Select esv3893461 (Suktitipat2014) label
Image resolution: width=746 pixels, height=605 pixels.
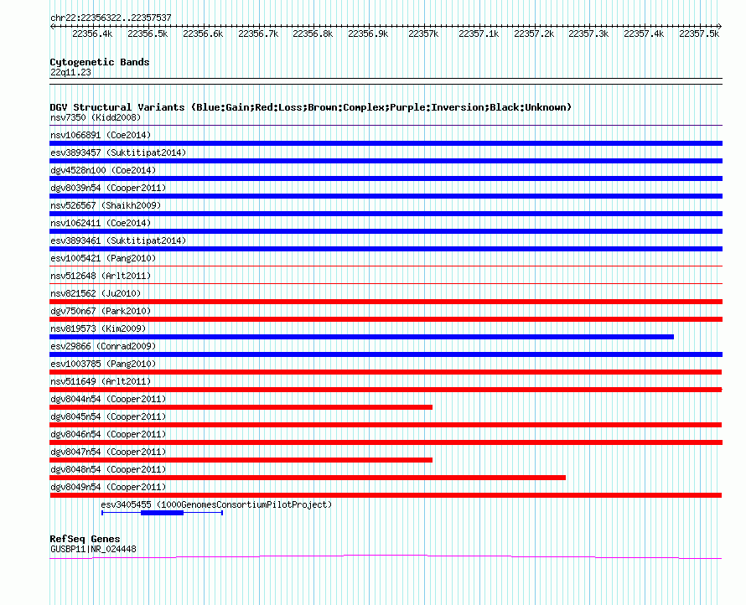pos(118,240)
